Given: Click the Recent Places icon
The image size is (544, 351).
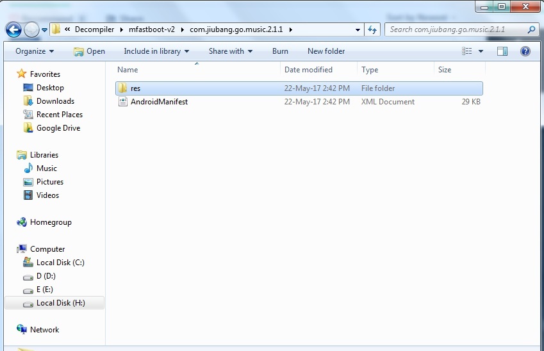Looking at the screenshot, I should click(x=28, y=114).
